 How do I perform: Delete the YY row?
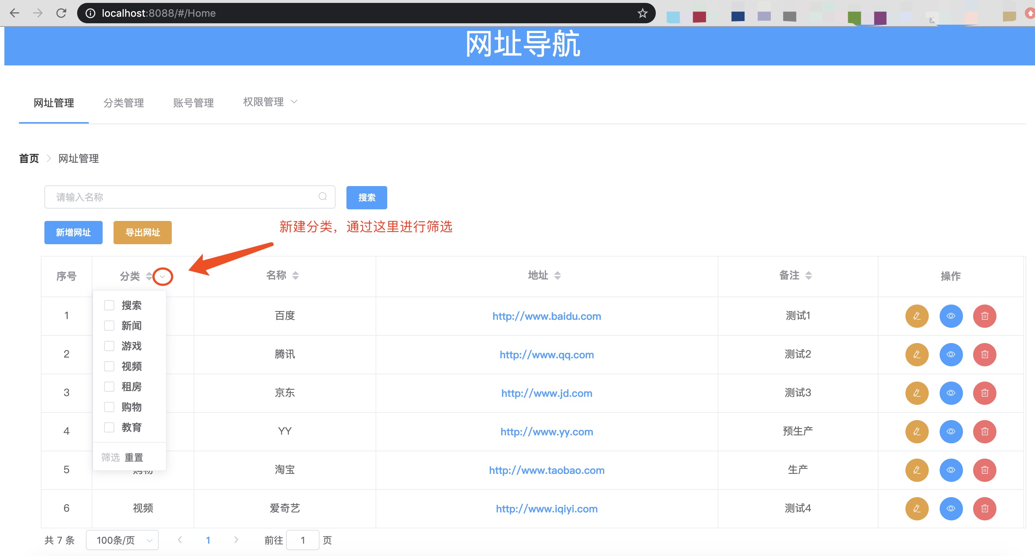click(x=985, y=432)
